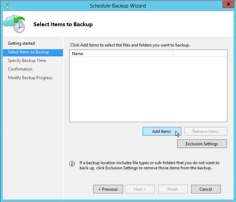
Task: Select the Select Items to Backup step
Action: (33, 52)
